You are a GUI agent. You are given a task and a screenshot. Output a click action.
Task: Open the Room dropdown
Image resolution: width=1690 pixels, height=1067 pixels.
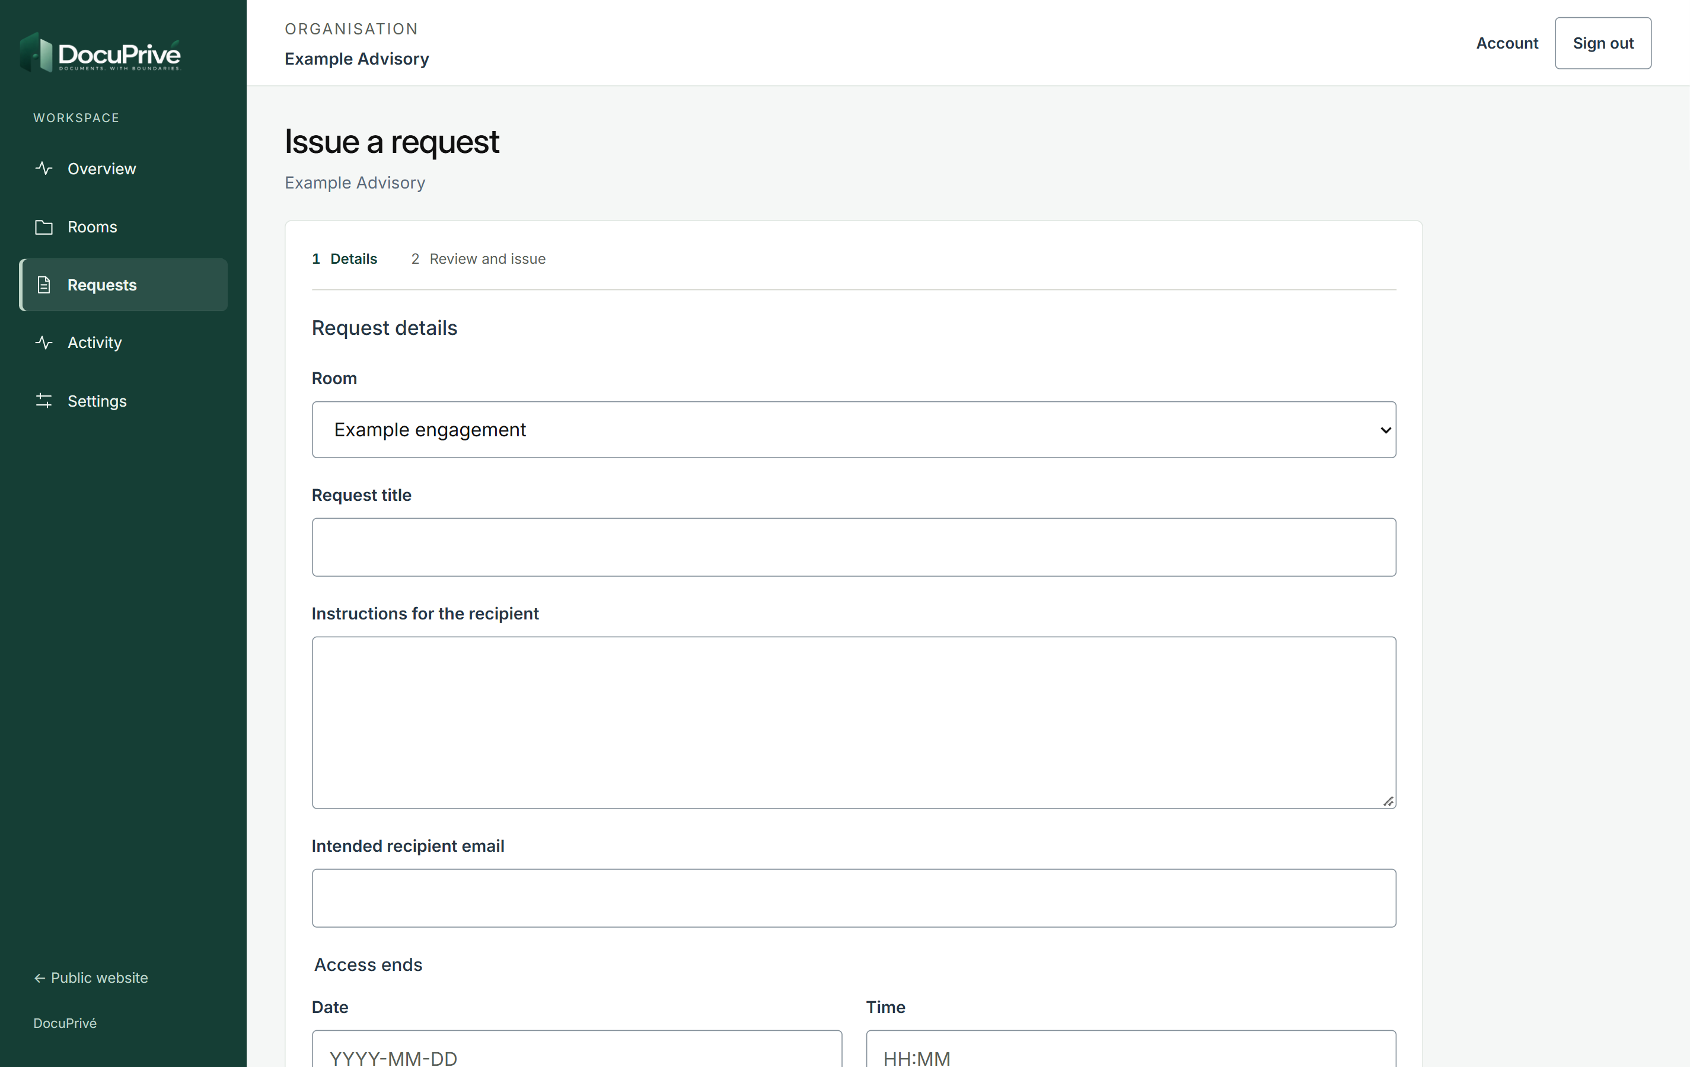pyautogui.click(x=853, y=429)
